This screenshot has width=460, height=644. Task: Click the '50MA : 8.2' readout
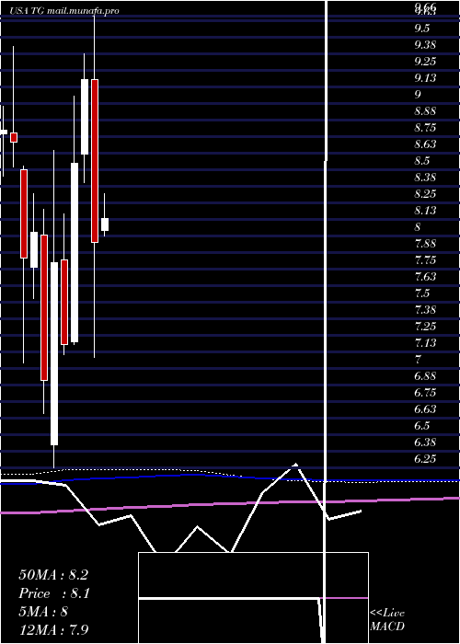click(x=53, y=575)
